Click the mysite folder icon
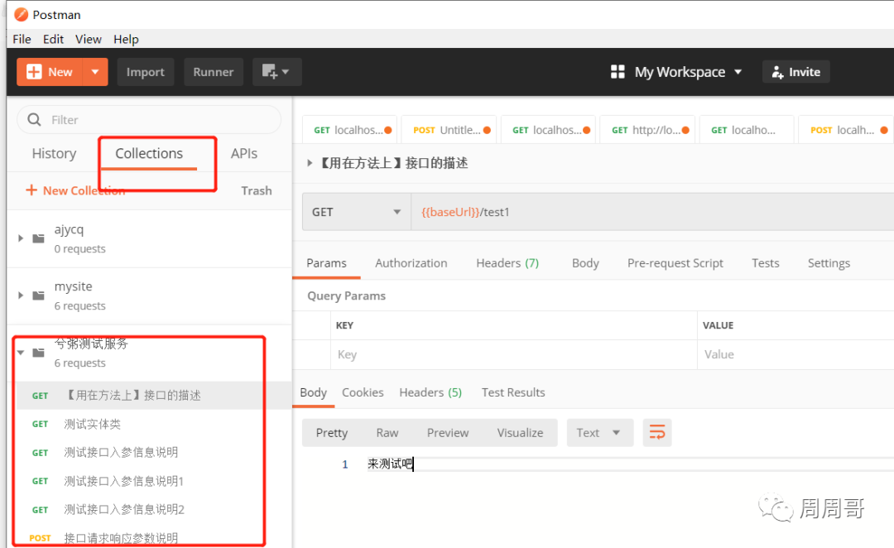This screenshot has width=894, height=548. click(38, 296)
